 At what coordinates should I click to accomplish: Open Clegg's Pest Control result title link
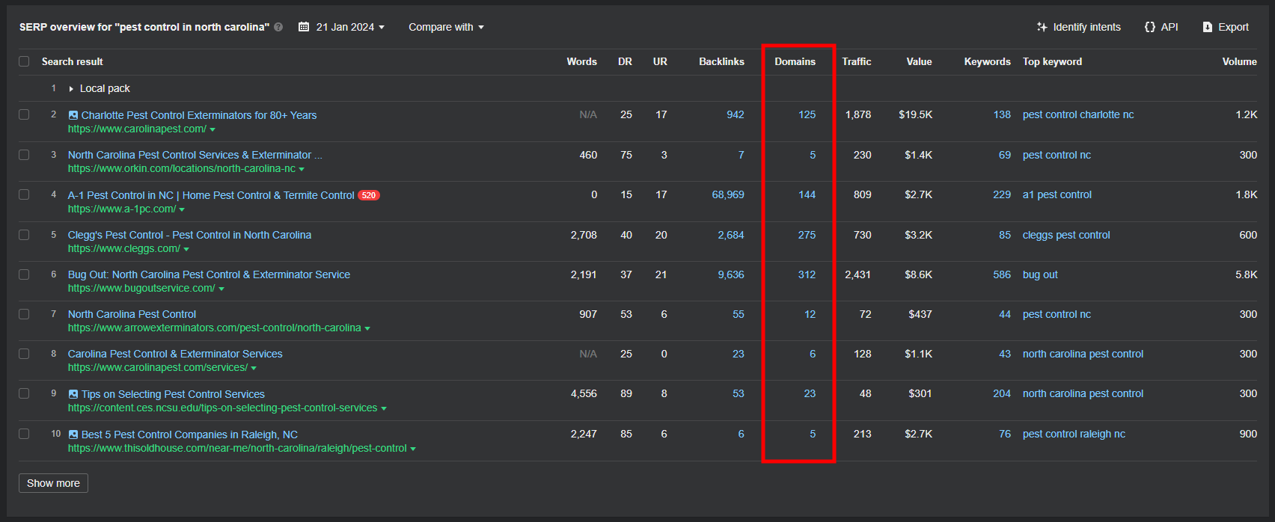[x=189, y=235]
